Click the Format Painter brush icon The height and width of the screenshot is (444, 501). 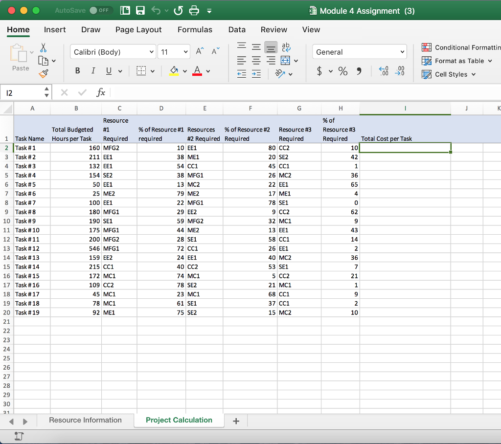pos(44,73)
